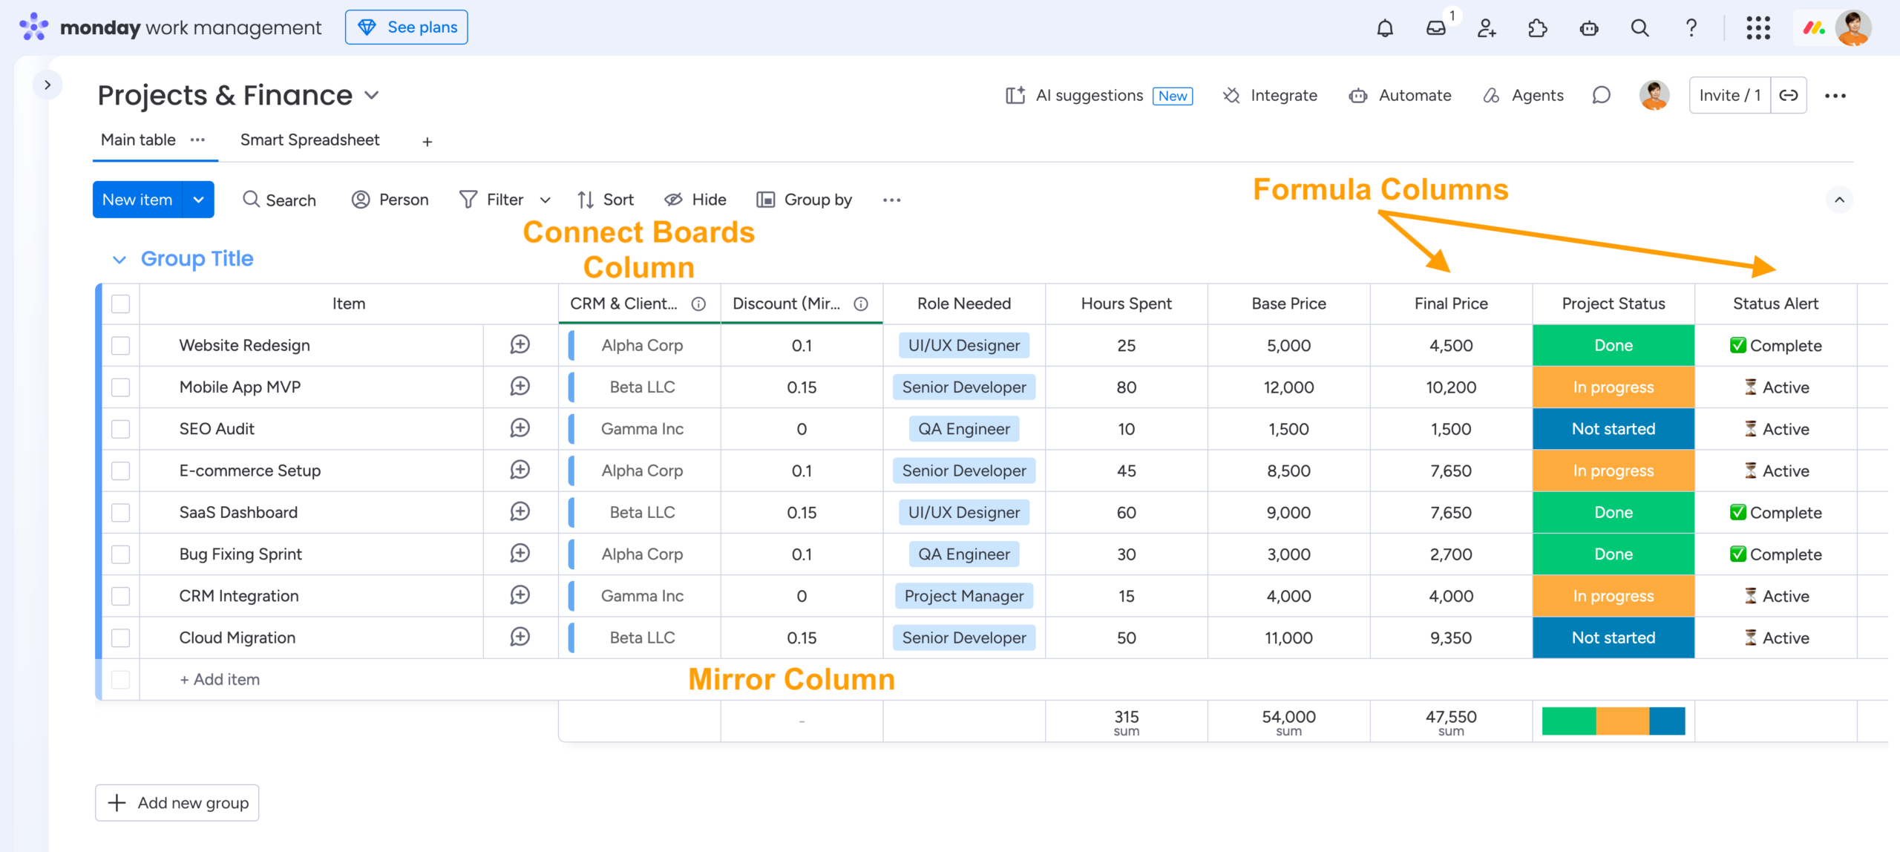This screenshot has height=852, width=1900.
Task: Open Projects & Finance board title dropdown
Action: (x=372, y=95)
